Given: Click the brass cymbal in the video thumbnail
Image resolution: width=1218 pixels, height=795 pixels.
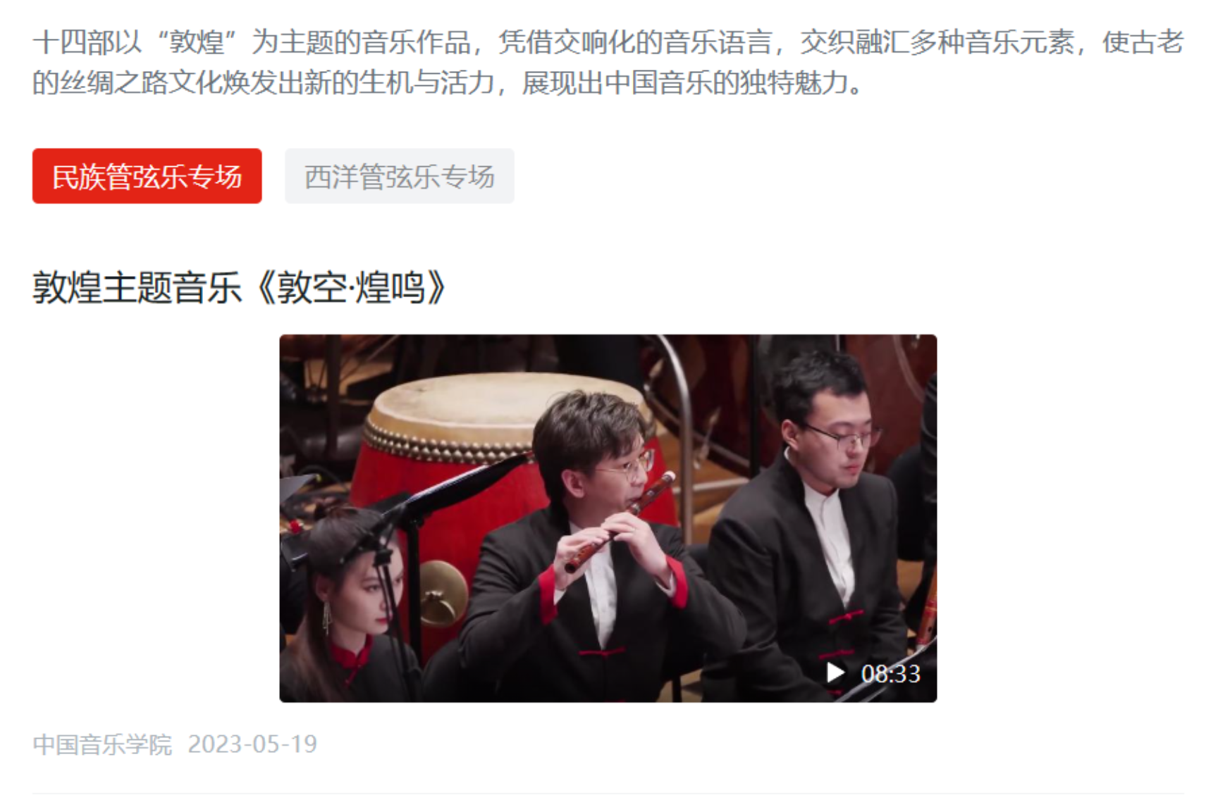Looking at the screenshot, I should pyautogui.click(x=443, y=593).
